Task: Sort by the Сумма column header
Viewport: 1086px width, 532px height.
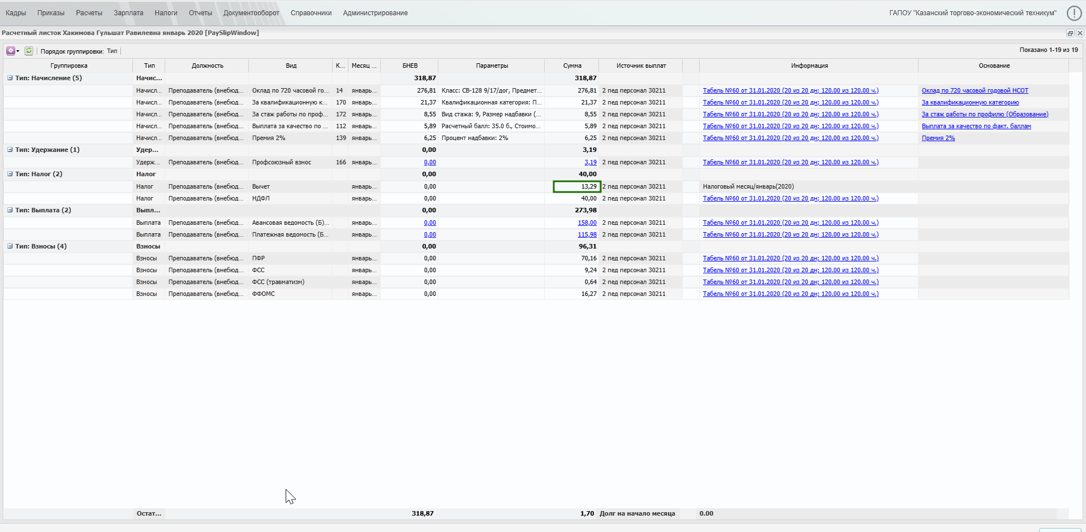Action: [572, 66]
